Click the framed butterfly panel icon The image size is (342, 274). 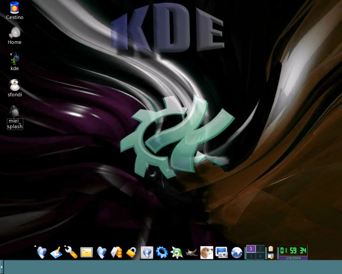pyautogui.click(x=147, y=252)
